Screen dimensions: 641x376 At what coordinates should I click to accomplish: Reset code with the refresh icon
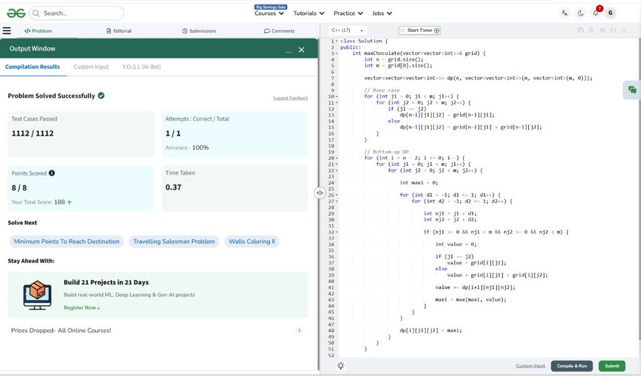pyautogui.click(x=613, y=30)
